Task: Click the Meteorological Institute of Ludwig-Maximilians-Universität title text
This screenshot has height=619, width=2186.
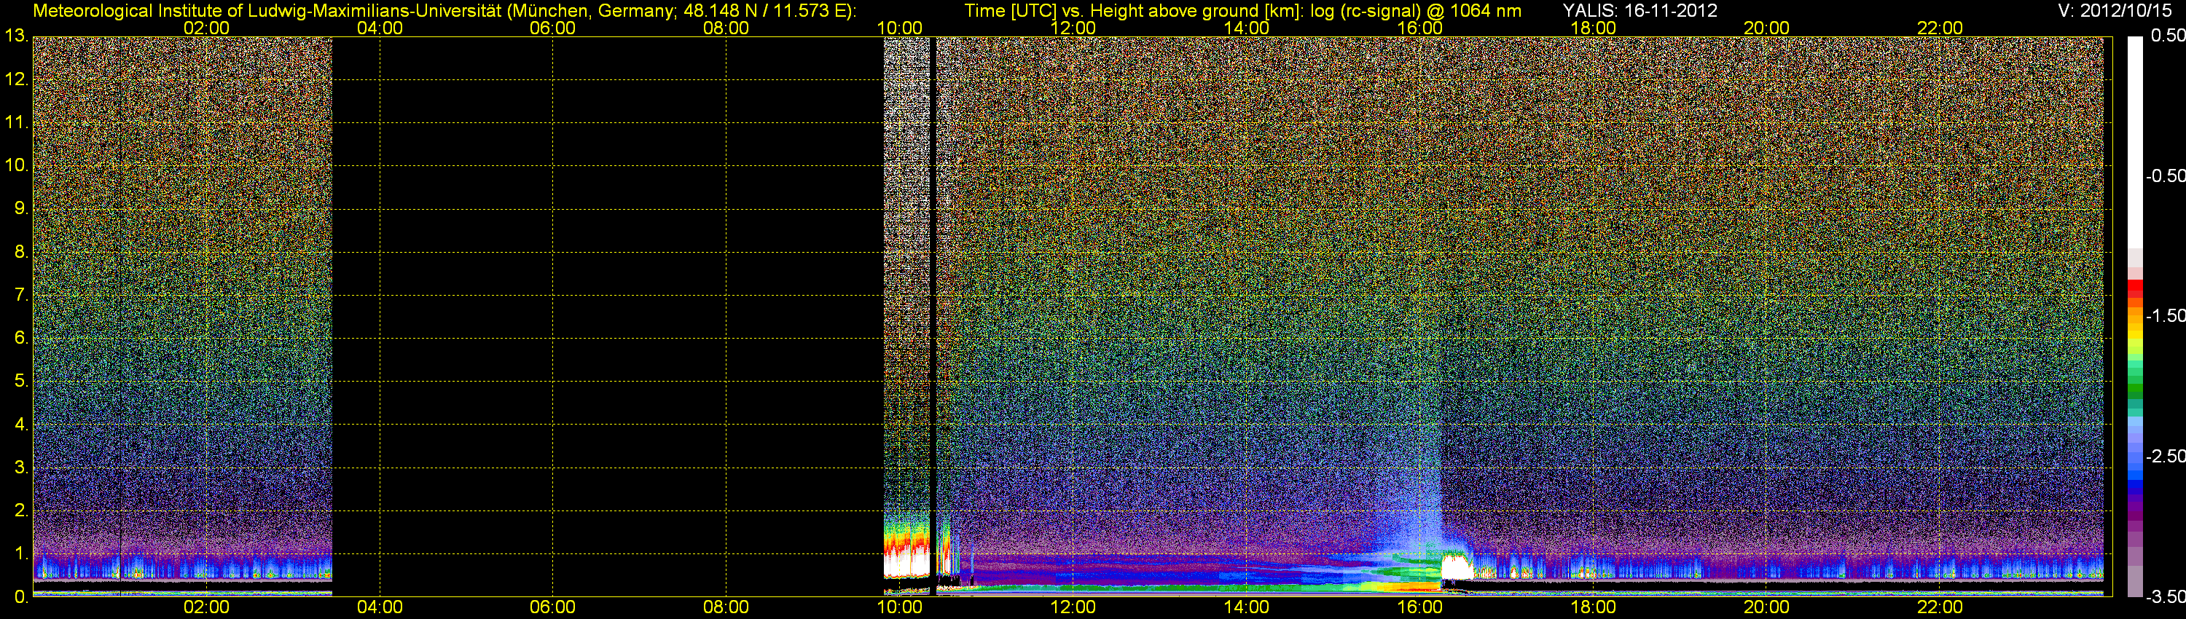Action: coord(444,11)
